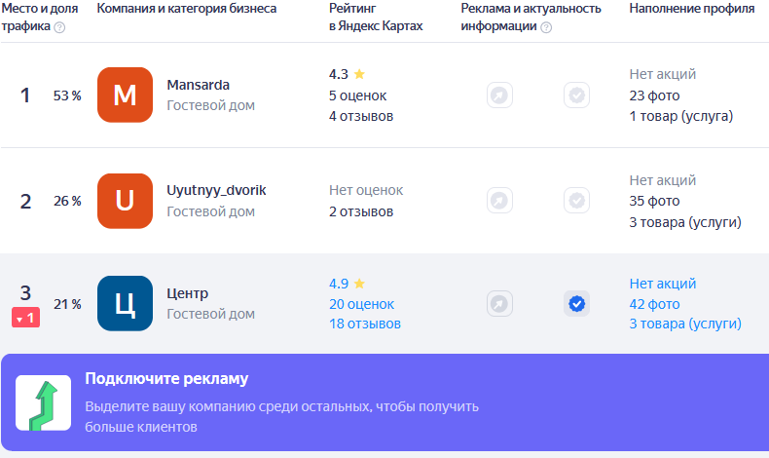769x458 pixels.
Task: Open '3 товара (услуги)' link for Центр
Action: tap(685, 324)
